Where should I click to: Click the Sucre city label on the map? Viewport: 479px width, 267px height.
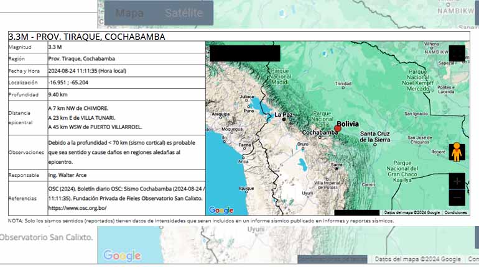pyautogui.click(x=337, y=165)
